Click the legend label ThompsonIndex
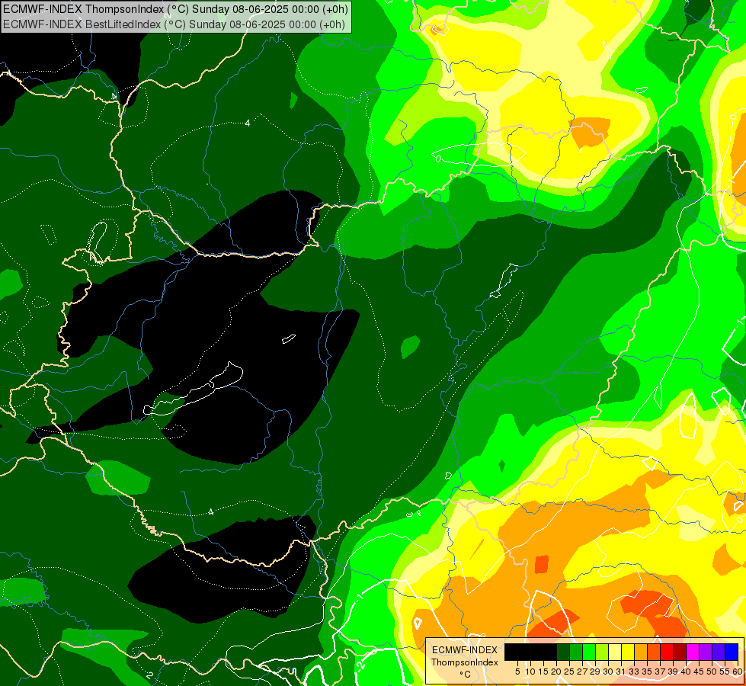 click(464, 662)
